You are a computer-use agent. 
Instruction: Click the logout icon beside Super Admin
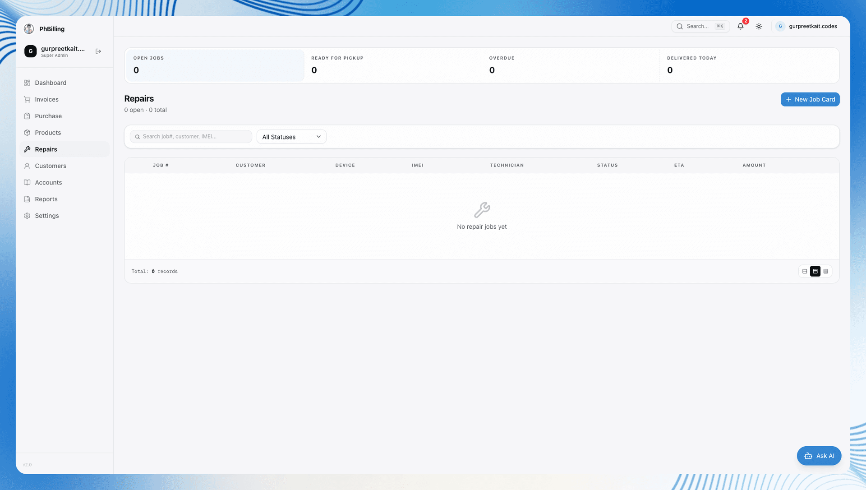point(98,51)
